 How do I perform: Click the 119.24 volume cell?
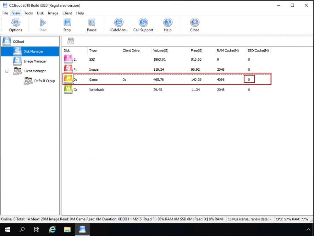coord(159,69)
